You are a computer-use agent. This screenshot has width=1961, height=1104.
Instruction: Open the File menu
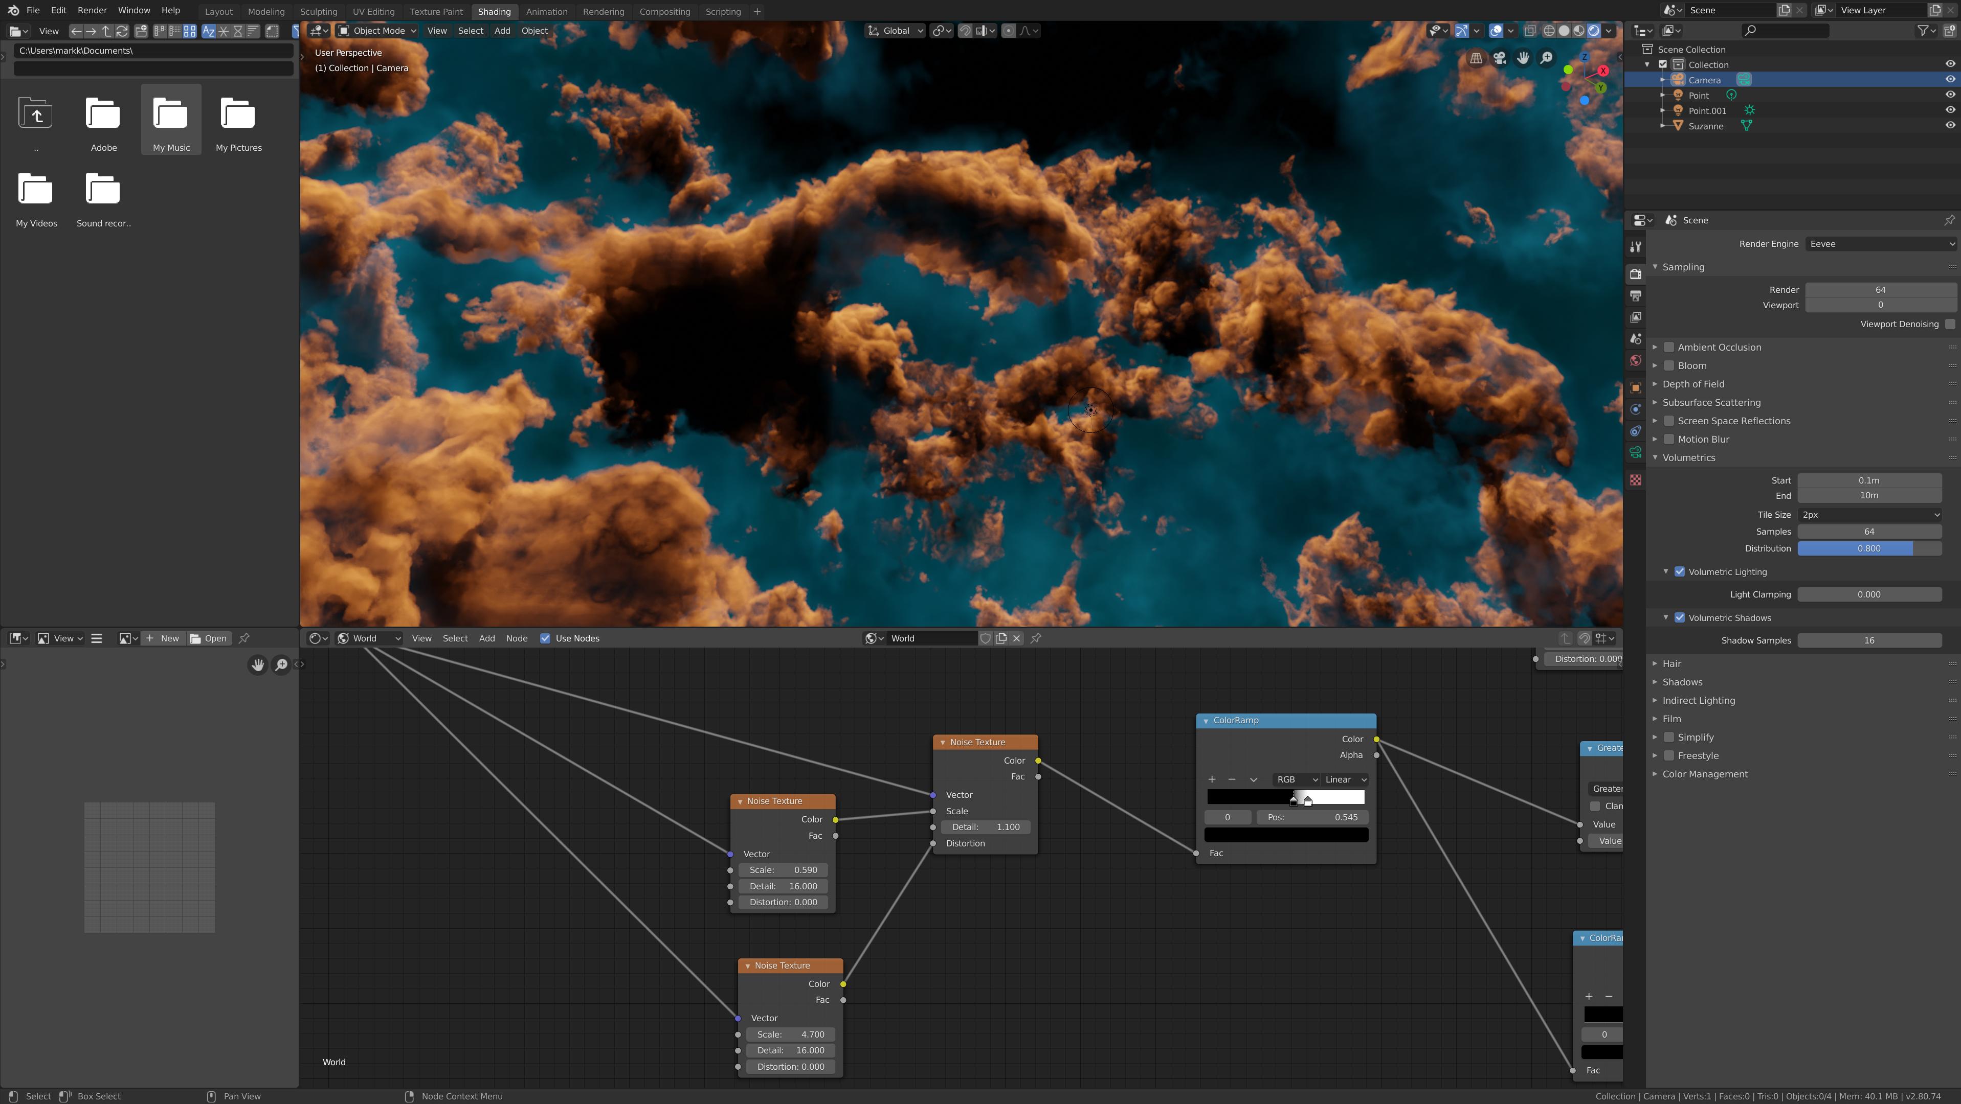pyautogui.click(x=33, y=11)
